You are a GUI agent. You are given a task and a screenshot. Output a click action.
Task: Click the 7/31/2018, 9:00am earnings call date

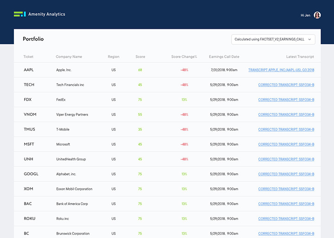pos(224,70)
